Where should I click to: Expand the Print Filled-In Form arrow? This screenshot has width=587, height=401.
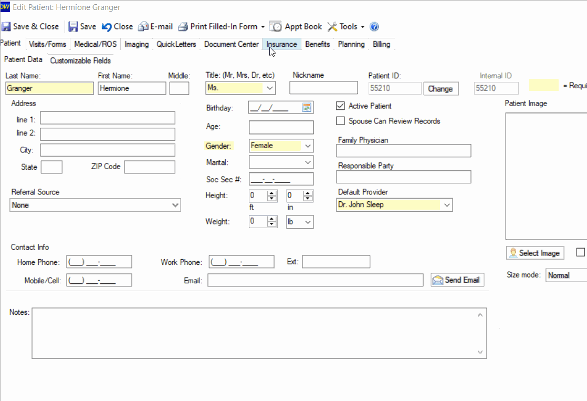(263, 27)
